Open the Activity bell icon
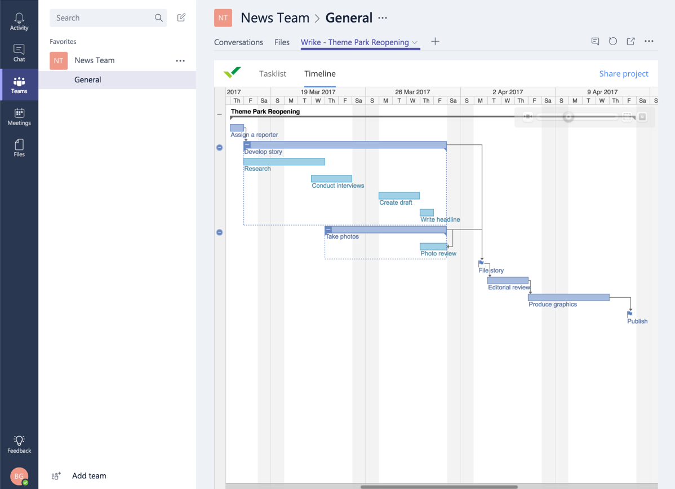Screen dimensions: 675x489 pos(19,21)
